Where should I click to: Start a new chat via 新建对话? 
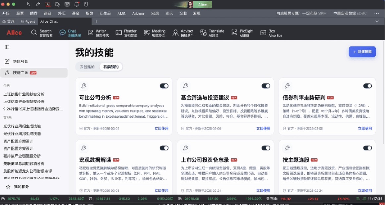click(20, 61)
